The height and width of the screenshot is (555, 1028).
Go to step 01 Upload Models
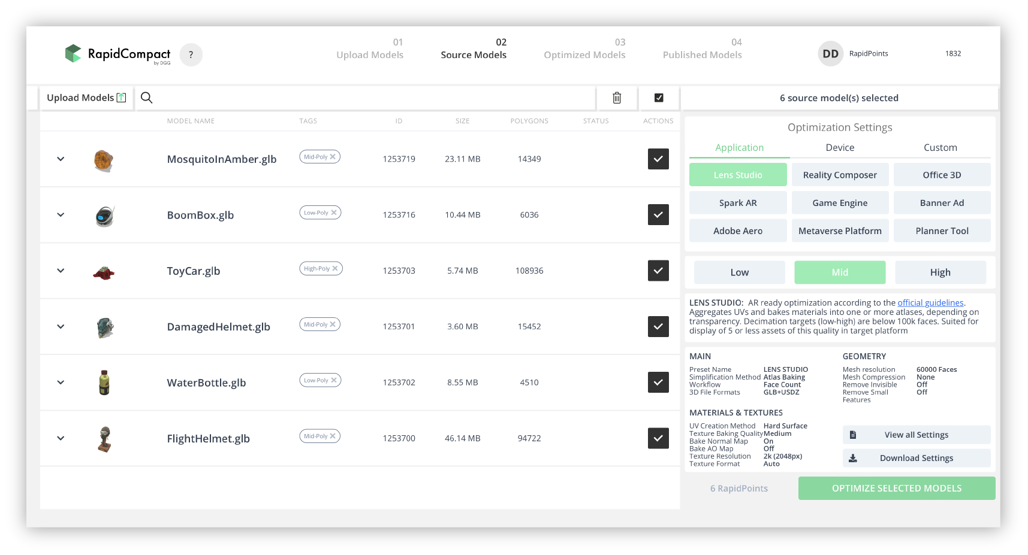point(370,48)
